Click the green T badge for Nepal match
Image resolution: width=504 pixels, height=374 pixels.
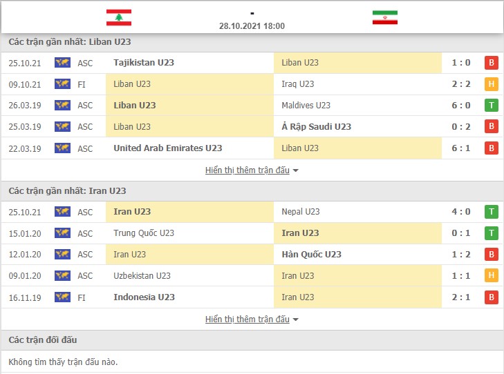pos(491,212)
